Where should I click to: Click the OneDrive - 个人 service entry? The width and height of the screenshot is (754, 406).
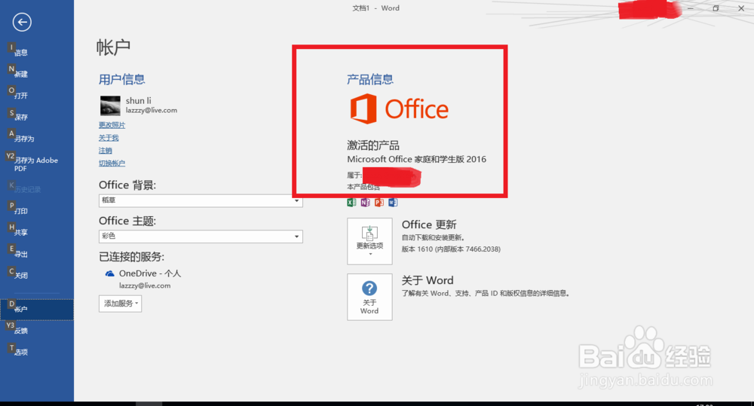(x=149, y=273)
